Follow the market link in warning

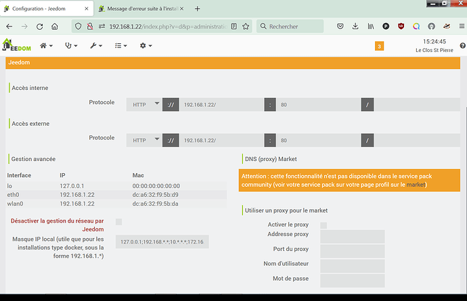click(416, 185)
